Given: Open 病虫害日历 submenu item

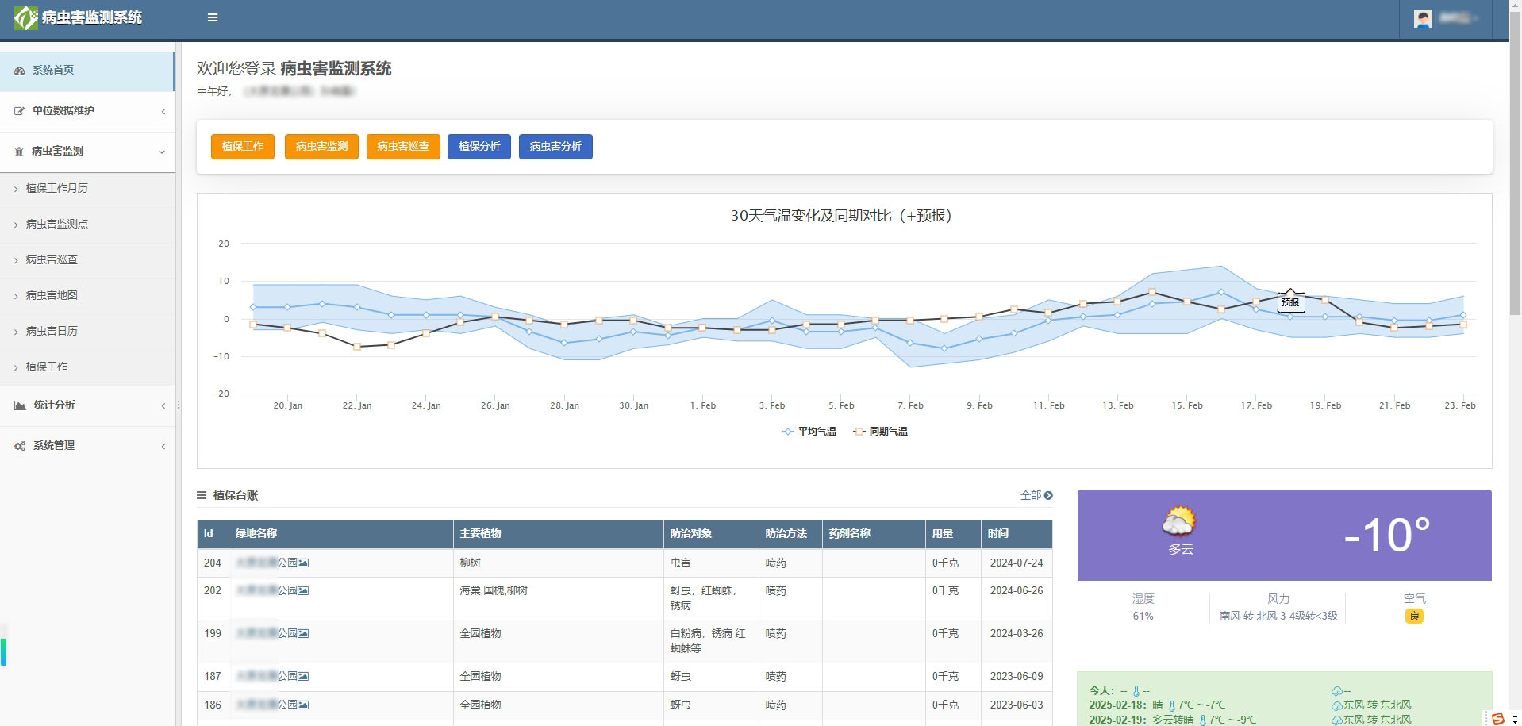Looking at the screenshot, I should click(87, 331).
